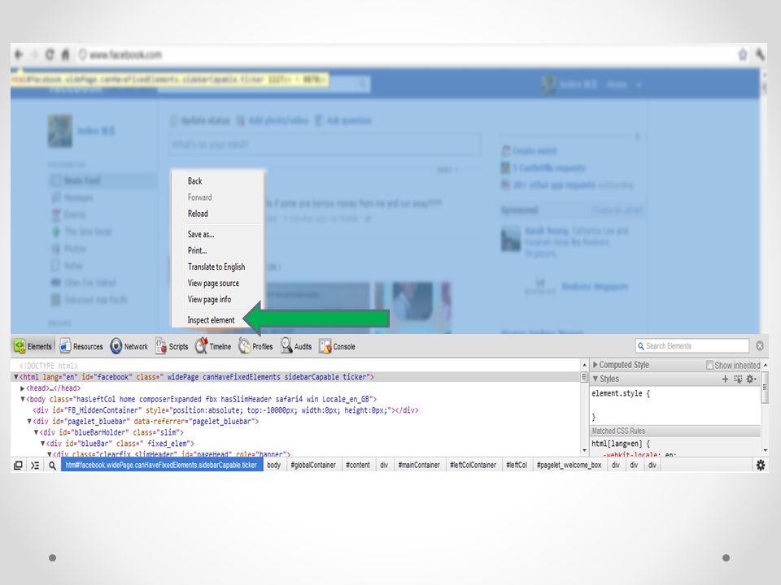
Task: Click browser forward arrow button
Action: point(35,54)
